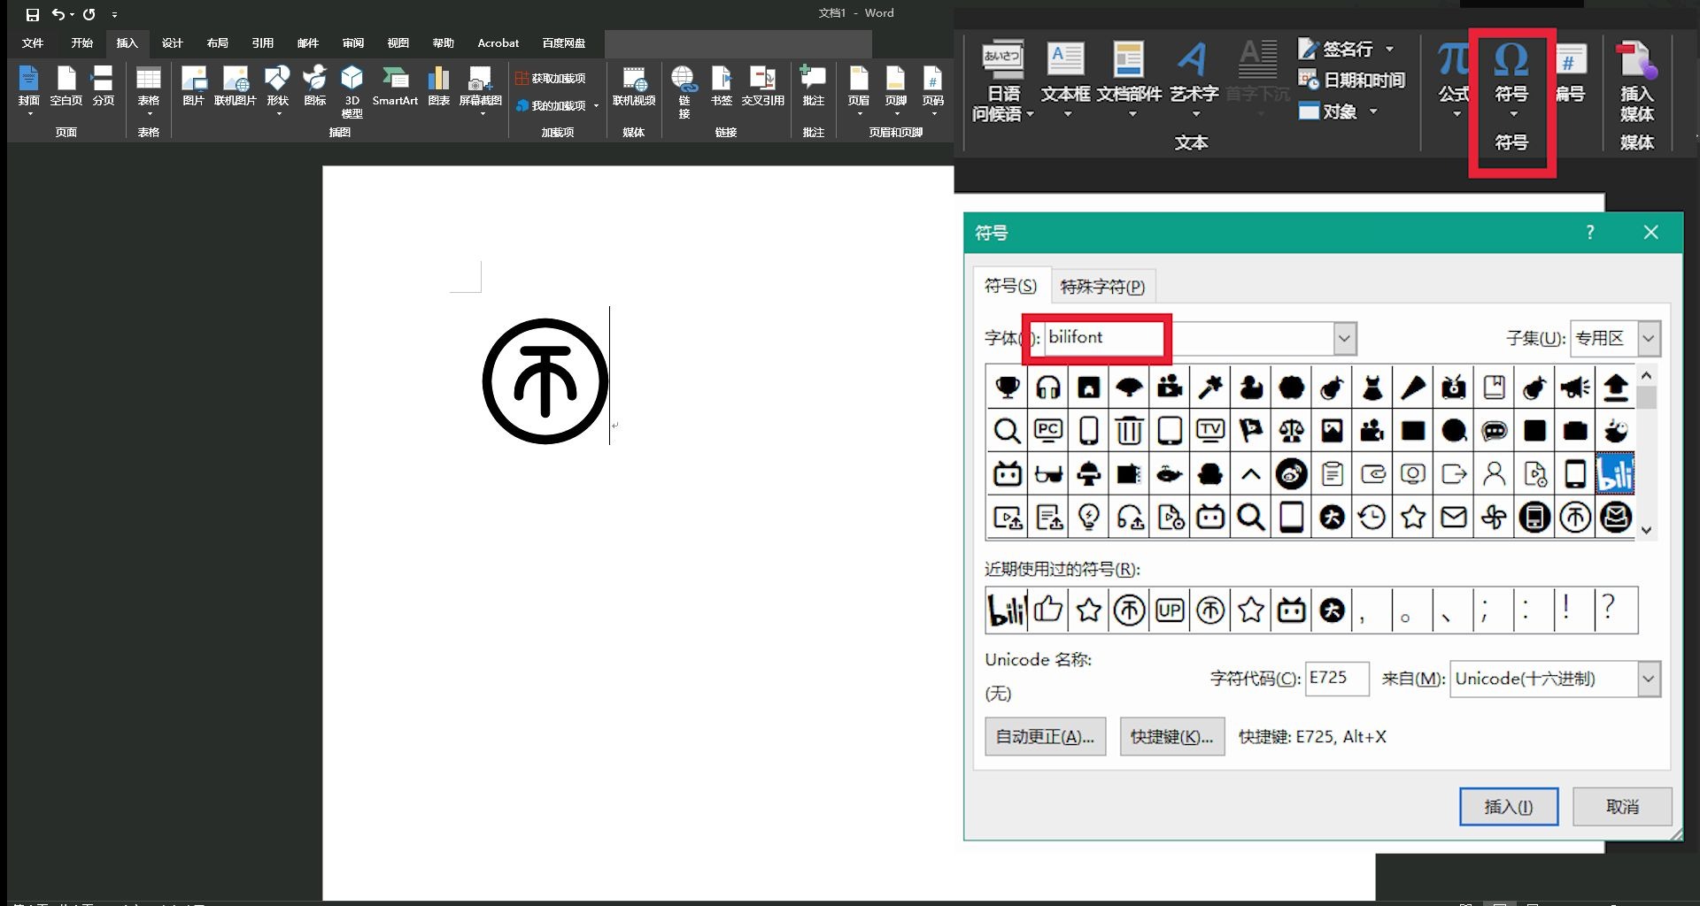The width and height of the screenshot is (1700, 906).
Task: Open the 来自 Unicode source dropdown
Action: [1648, 679]
